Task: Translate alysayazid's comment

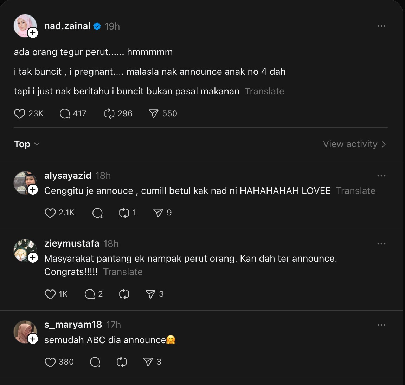Action: 355,191
